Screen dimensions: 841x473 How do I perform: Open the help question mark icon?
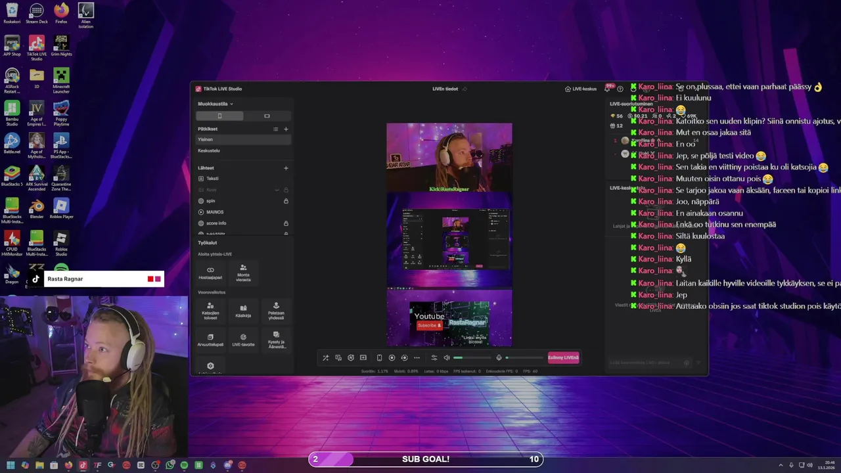click(620, 89)
